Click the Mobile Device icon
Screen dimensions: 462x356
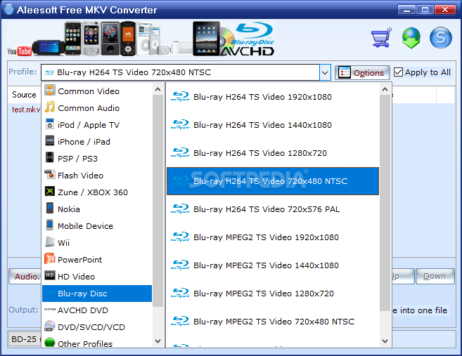(50, 225)
